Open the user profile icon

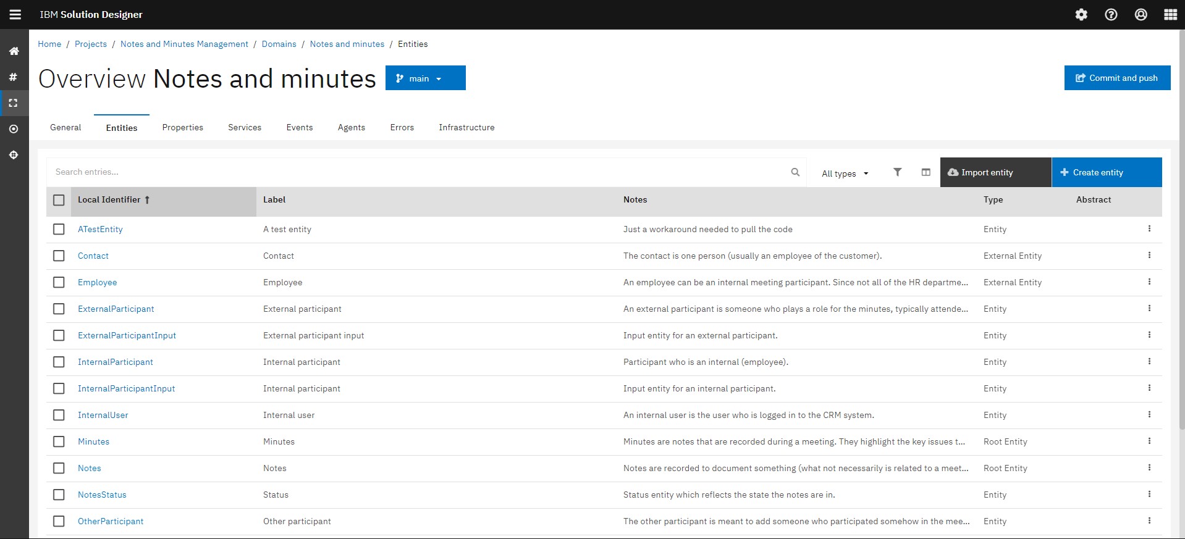click(x=1141, y=14)
